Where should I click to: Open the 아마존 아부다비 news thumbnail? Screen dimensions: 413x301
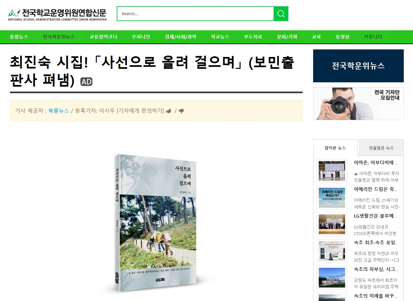click(332, 171)
